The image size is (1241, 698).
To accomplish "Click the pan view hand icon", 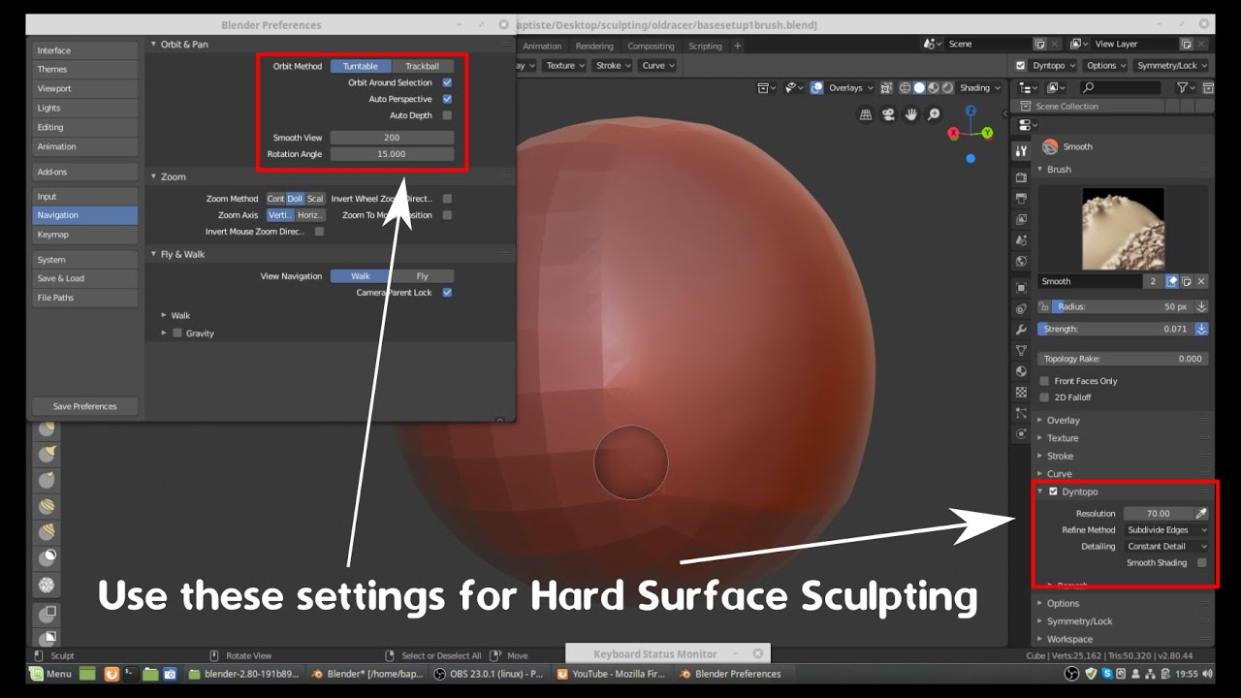I will tap(911, 114).
